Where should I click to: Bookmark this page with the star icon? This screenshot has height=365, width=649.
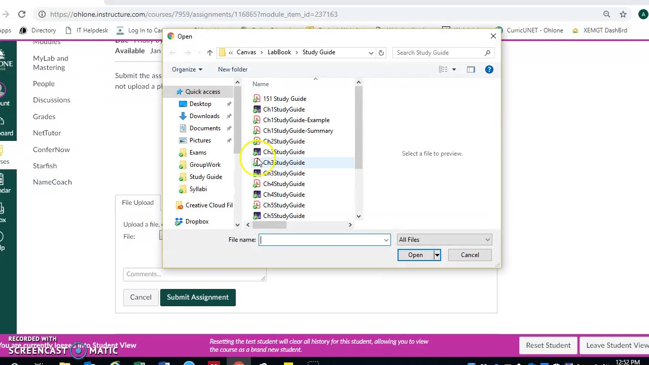click(x=623, y=14)
